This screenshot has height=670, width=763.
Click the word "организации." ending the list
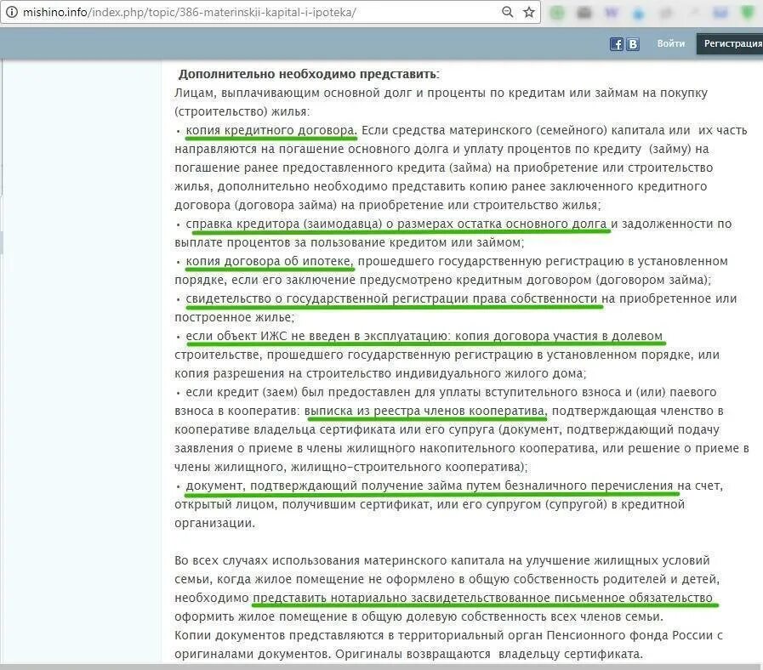[214, 524]
